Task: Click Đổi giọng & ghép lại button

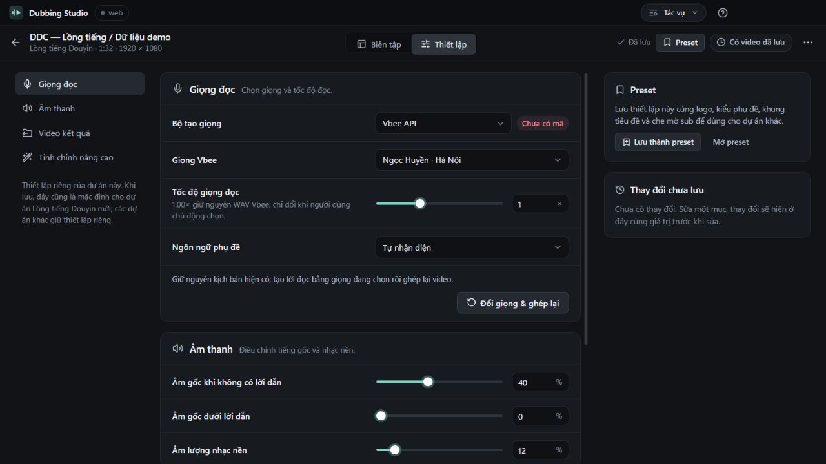Action: coord(513,303)
